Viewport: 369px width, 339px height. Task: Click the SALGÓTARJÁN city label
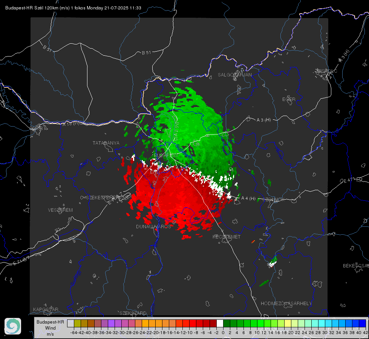pos(234,75)
